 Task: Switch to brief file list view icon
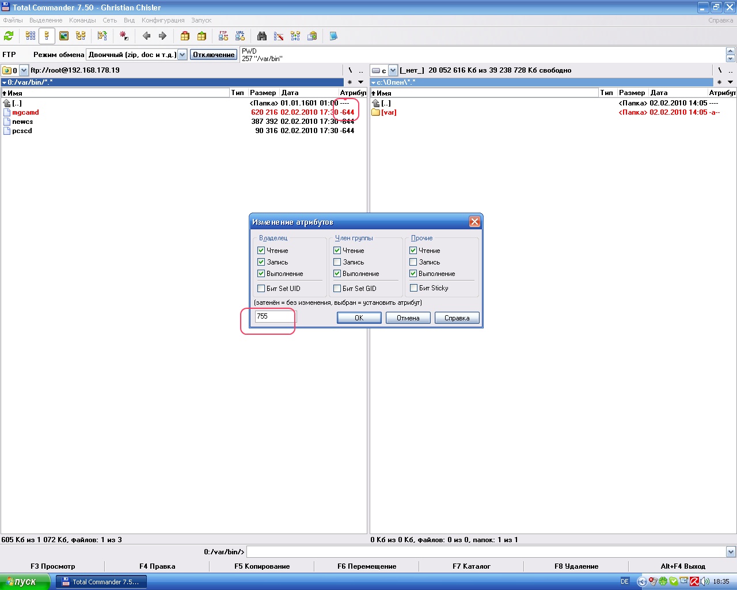click(x=31, y=36)
